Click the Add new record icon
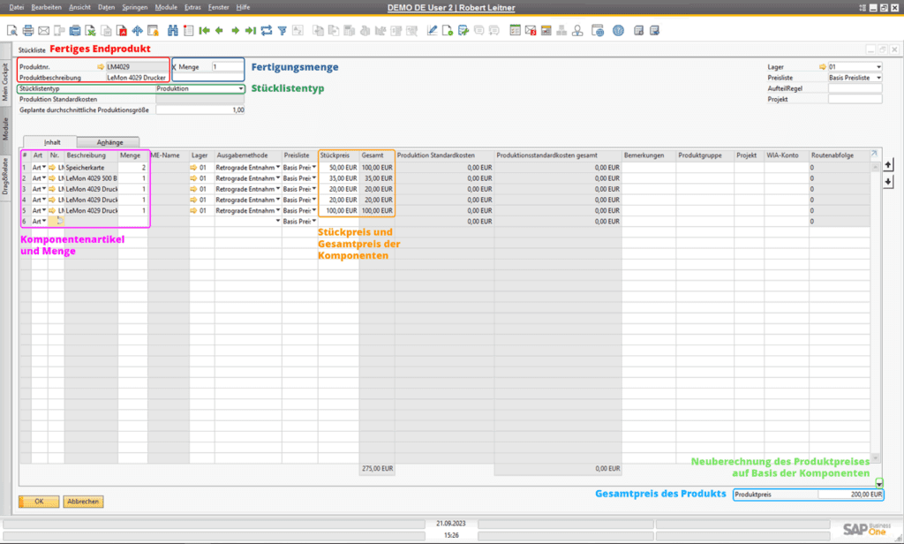The width and height of the screenshot is (904, 544). coord(188,31)
